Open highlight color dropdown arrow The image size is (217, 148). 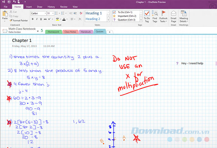tap(60, 19)
